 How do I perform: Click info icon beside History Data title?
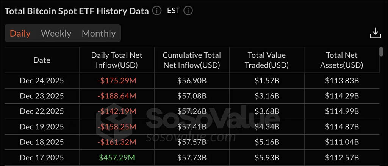coord(157,11)
